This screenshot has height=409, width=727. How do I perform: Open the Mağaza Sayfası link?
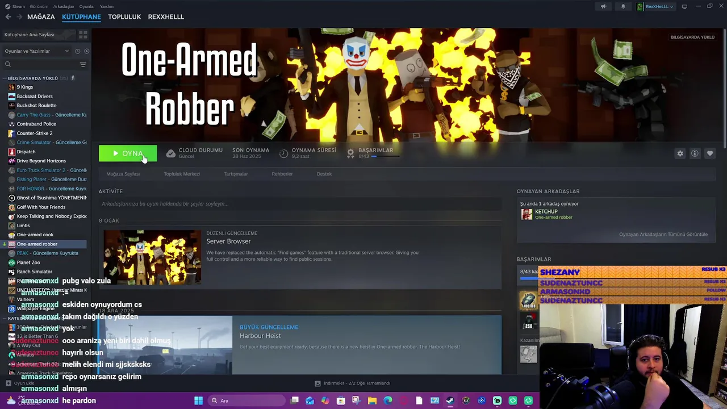tap(123, 174)
